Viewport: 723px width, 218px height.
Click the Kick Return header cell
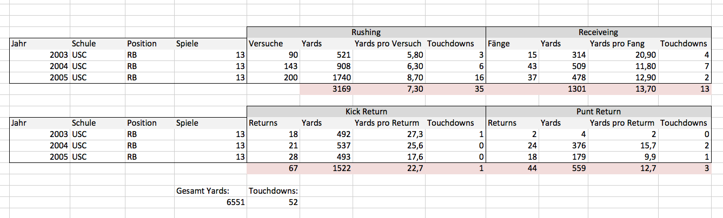click(366, 111)
